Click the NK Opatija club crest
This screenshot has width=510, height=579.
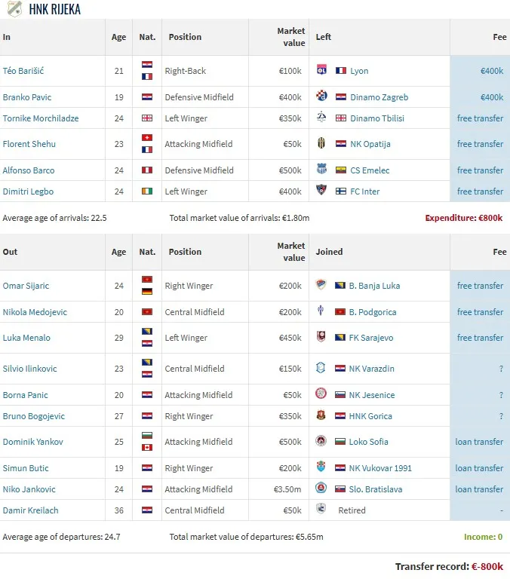(x=321, y=144)
